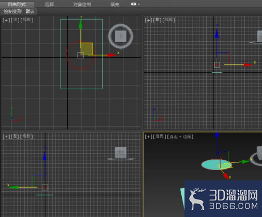The width and height of the screenshot is (262, 217).
Task: Open the [真实 + 边面] shading menu
Action: [x=180, y=137]
